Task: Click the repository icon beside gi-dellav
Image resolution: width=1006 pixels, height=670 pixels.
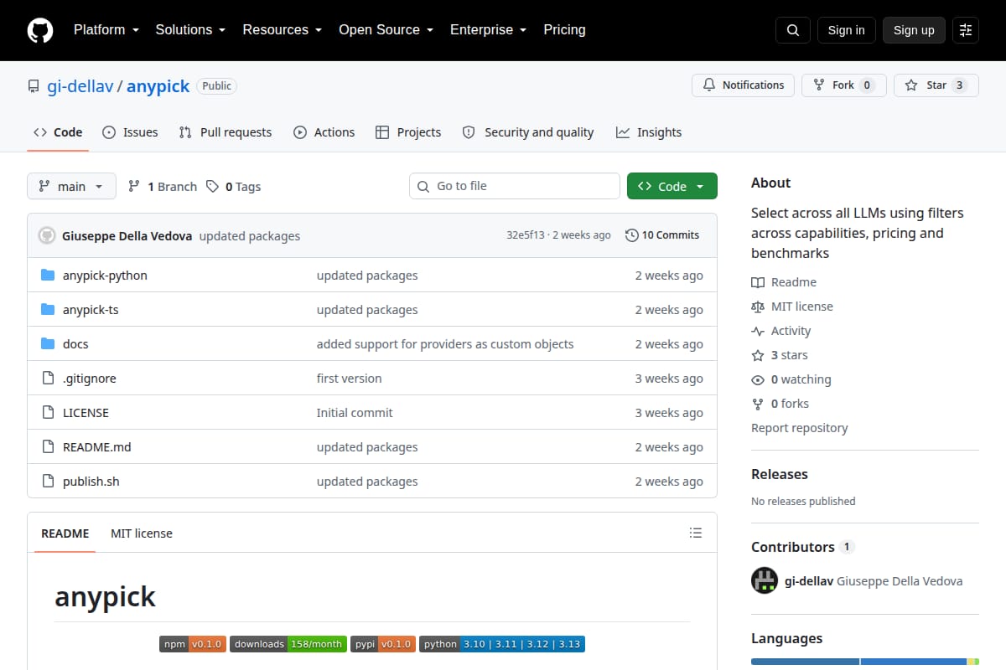Action: (x=34, y=86)
